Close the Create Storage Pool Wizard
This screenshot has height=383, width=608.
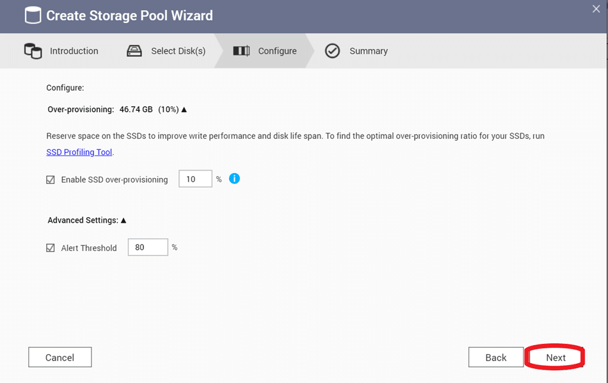point(596,9)
